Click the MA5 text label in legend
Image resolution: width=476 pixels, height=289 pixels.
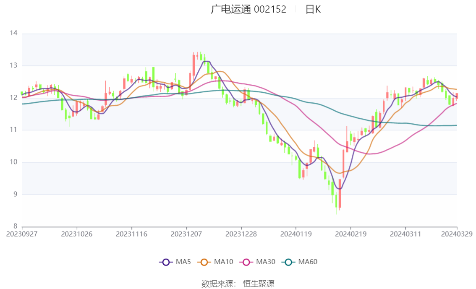pyautogui.click(x=183, y=262)
